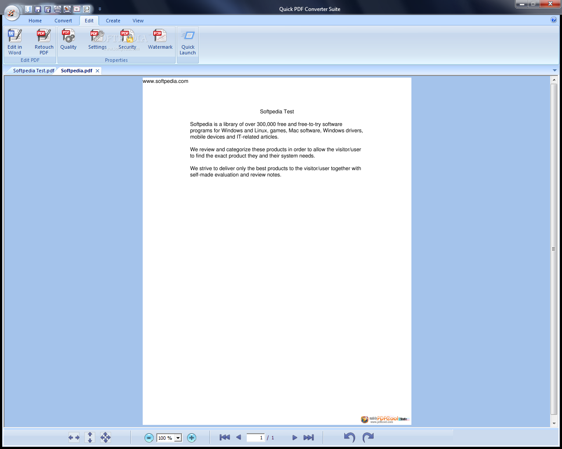Go to the first page

225,437
